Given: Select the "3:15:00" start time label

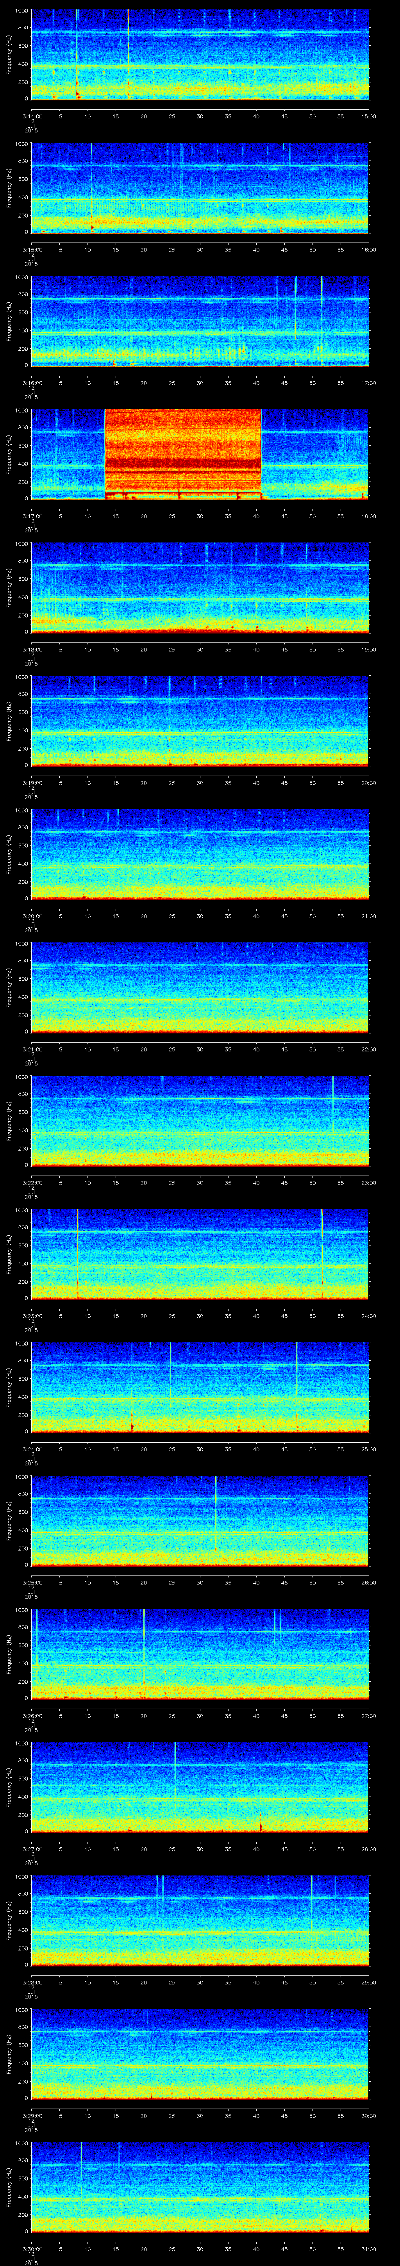Looking at the screenshot, I should [32, 250].
